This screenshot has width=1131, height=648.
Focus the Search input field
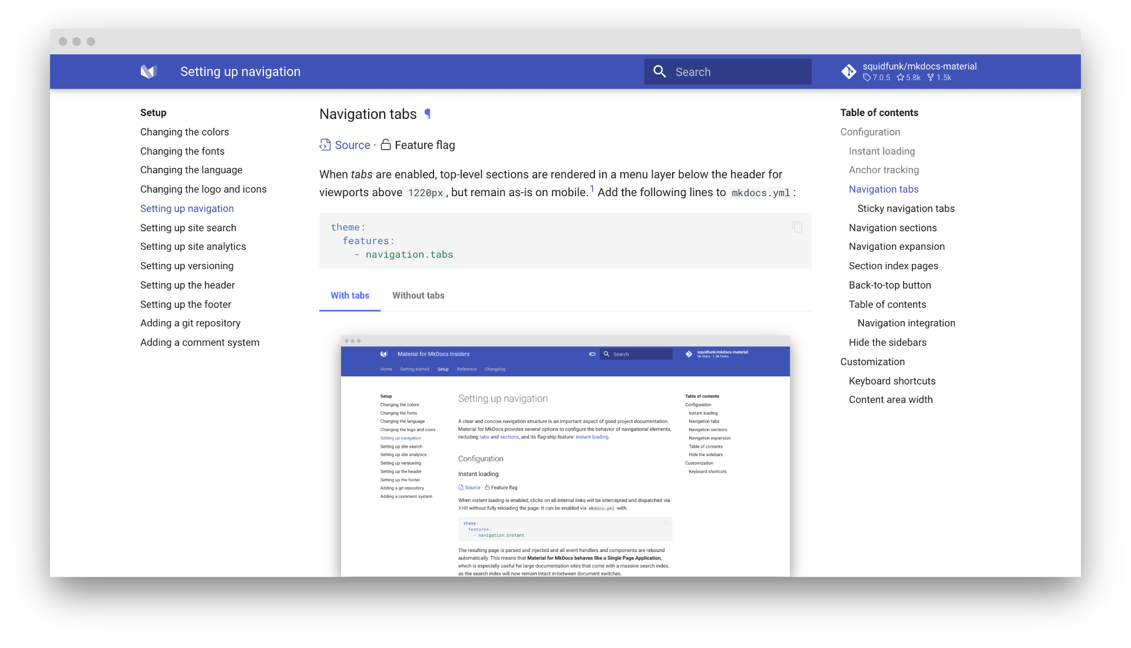pos(727,72)
